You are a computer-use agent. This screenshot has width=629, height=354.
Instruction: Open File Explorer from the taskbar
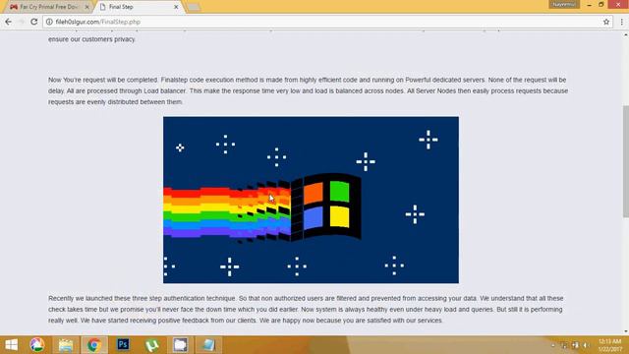pyautogui.click(x=66, y=345)
